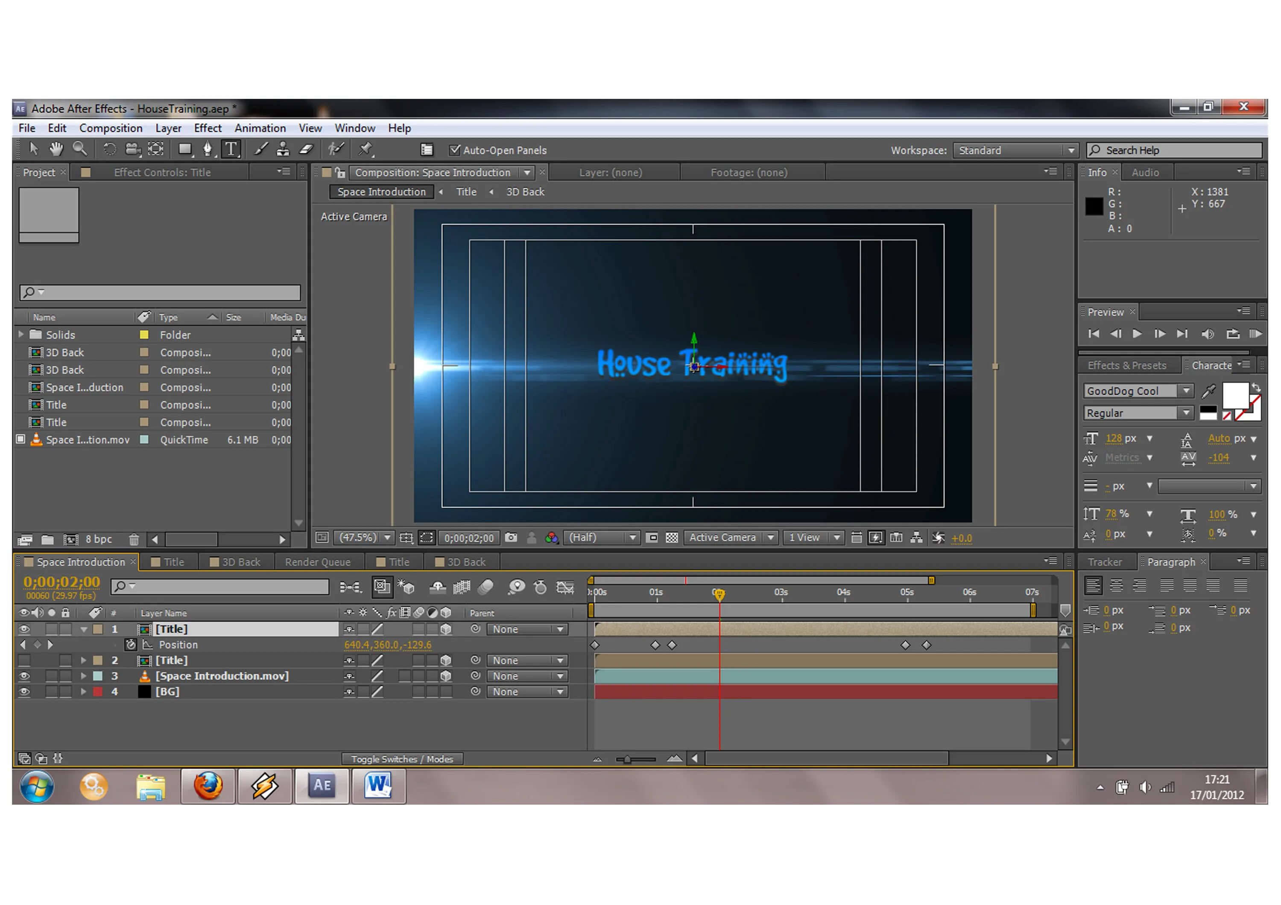This screenshot has height=905, width=1281.
Task: Click the Toggle Switches / Modes button
Action: click(402, 759)
